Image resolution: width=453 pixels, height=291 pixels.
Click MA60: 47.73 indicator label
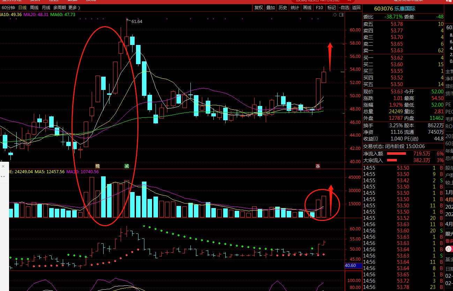[x=63, y=15]
